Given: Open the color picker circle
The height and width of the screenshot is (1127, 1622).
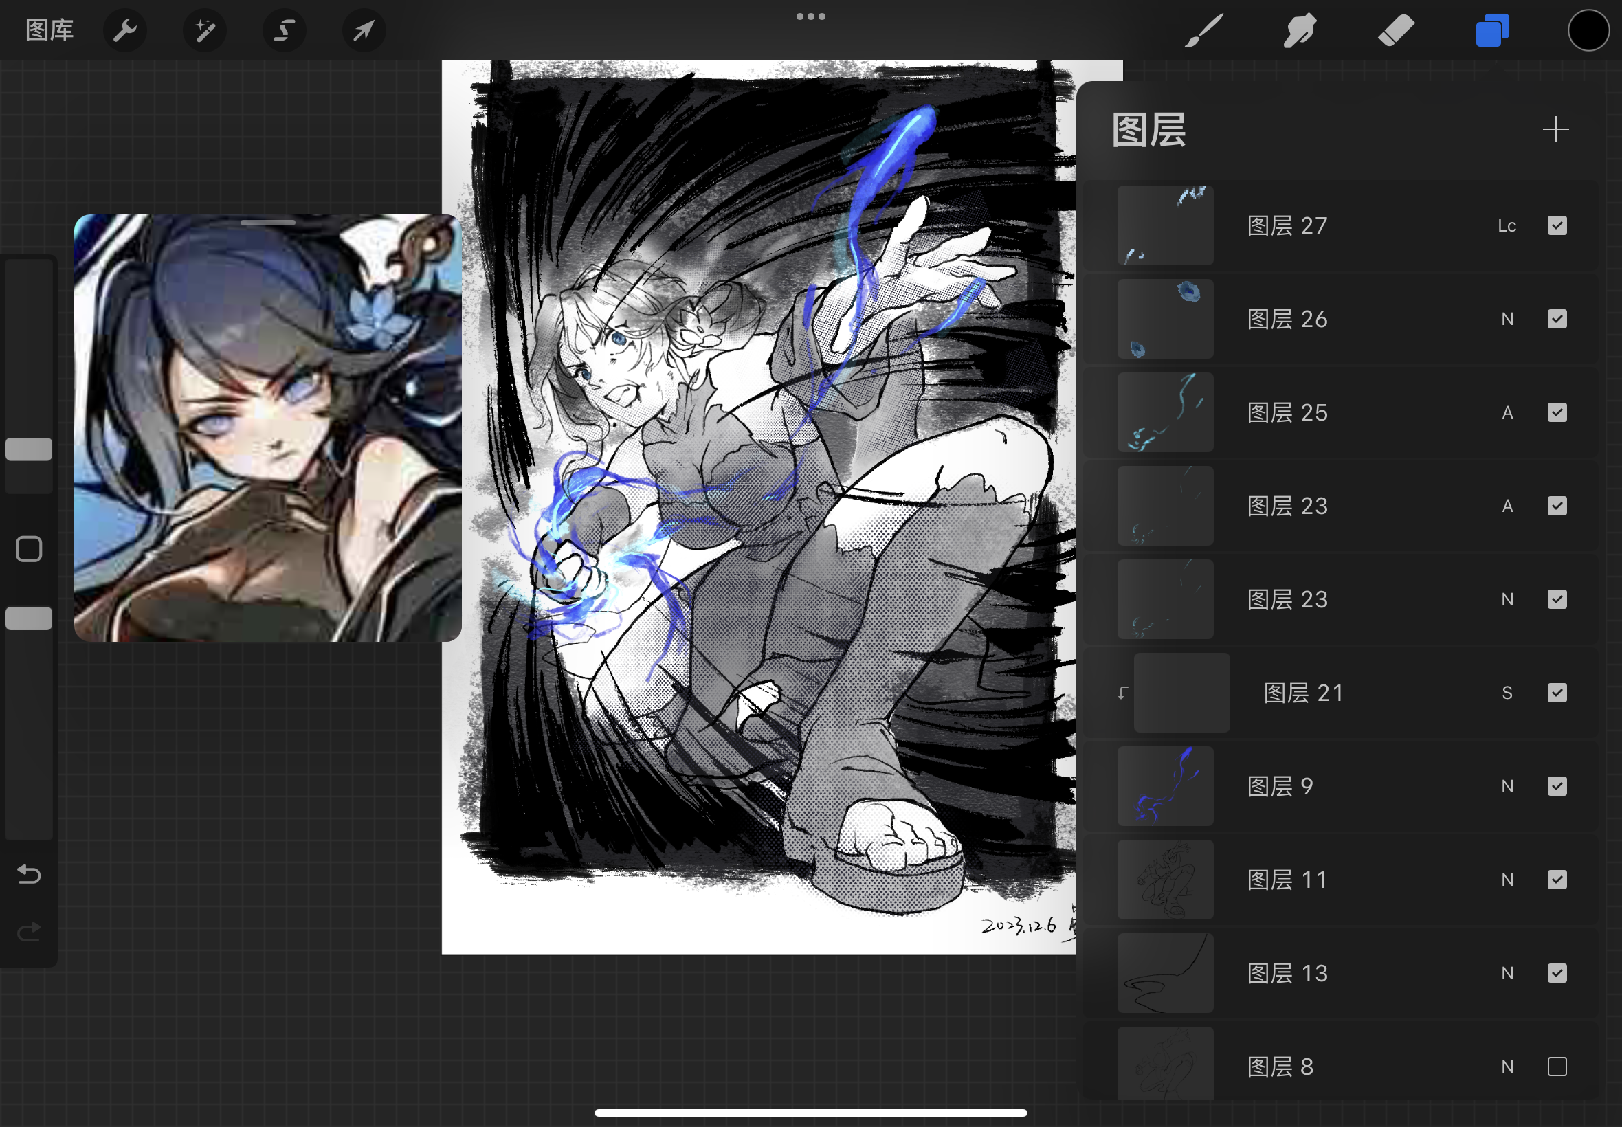Looking at the screenshot, I should [x=1588, y=30].
